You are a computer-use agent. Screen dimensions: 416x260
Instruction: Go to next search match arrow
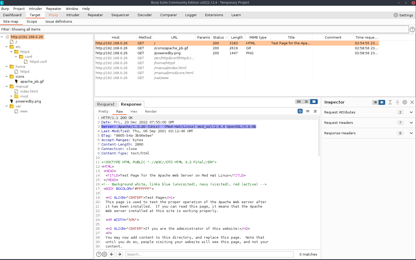pos(119,254)
